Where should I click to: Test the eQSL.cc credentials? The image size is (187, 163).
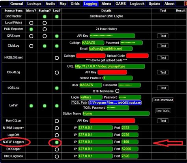pos(163,88)
